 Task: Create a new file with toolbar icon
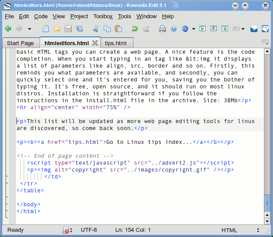[x=46, y=29]
